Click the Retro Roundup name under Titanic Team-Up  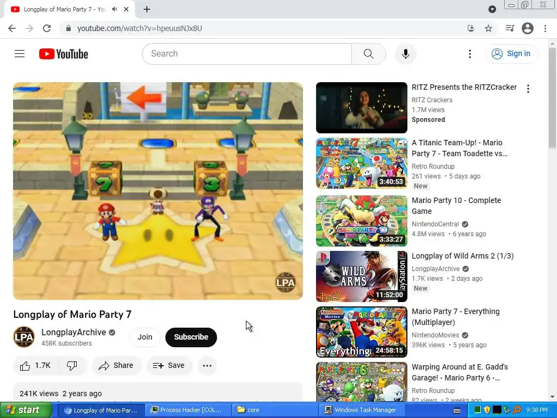click(x=433, y=167)
